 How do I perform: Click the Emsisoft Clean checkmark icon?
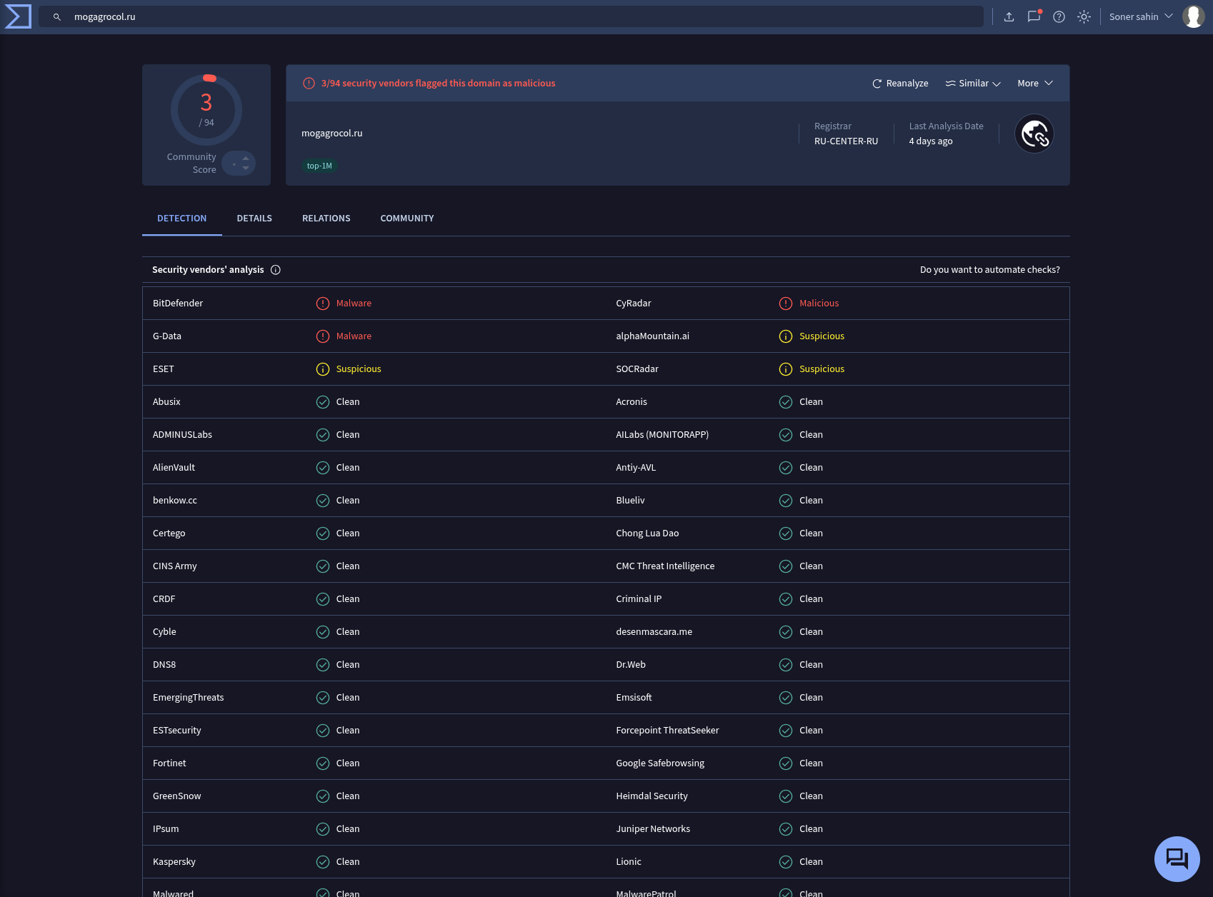786,698
